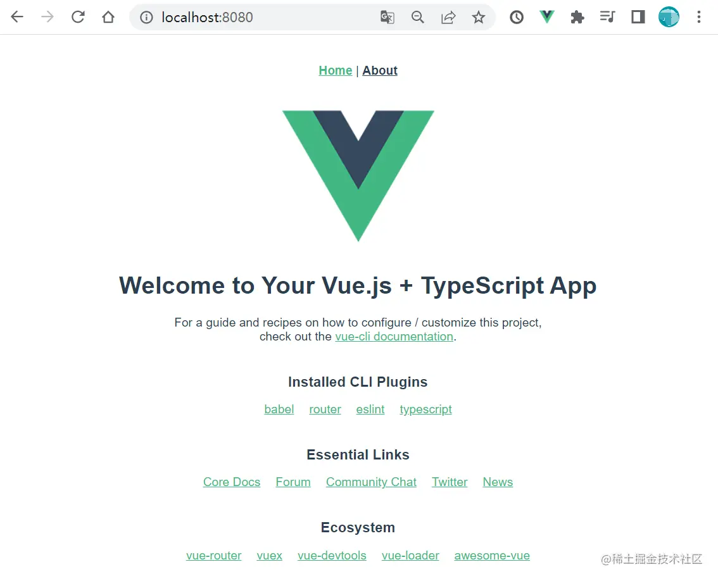Open the Core Docs link

232,482
